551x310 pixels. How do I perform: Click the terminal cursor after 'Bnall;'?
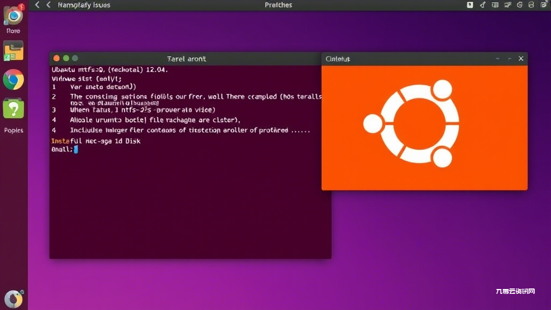76,150
